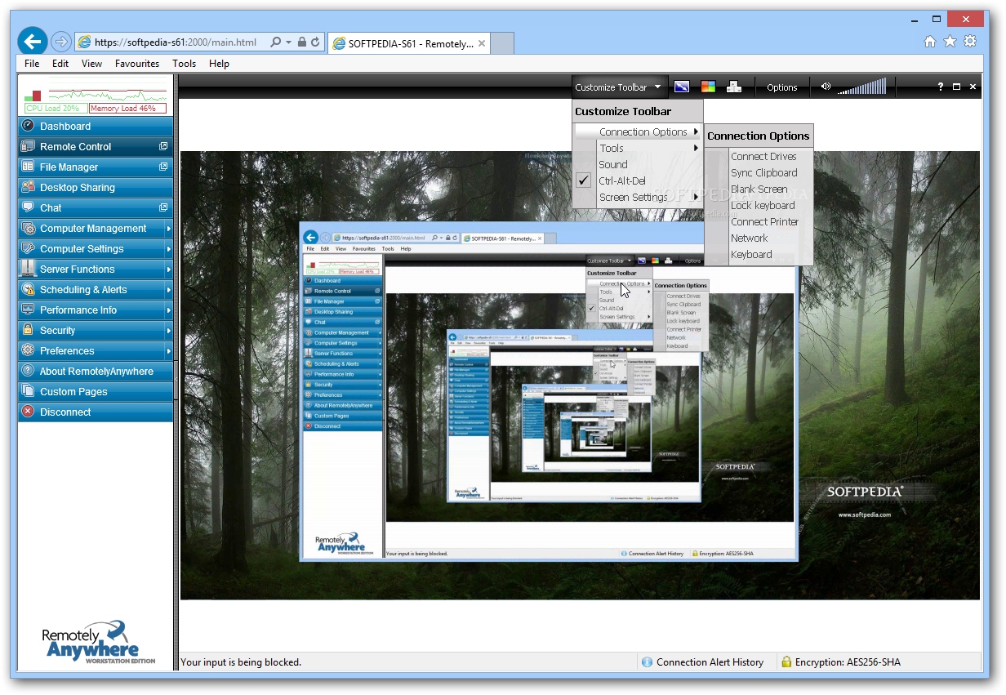Viewport: 1006px width, 695px height.
Task: Expand the Computer Settings submenu arrow
Action: [169, 249]
